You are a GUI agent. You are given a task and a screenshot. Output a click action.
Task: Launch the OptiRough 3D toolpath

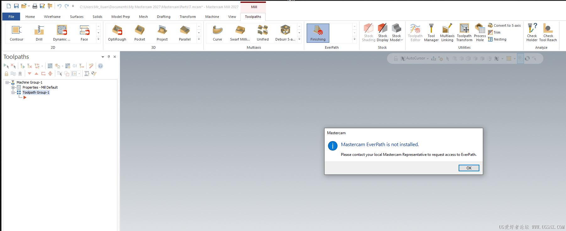pos(117,33)
